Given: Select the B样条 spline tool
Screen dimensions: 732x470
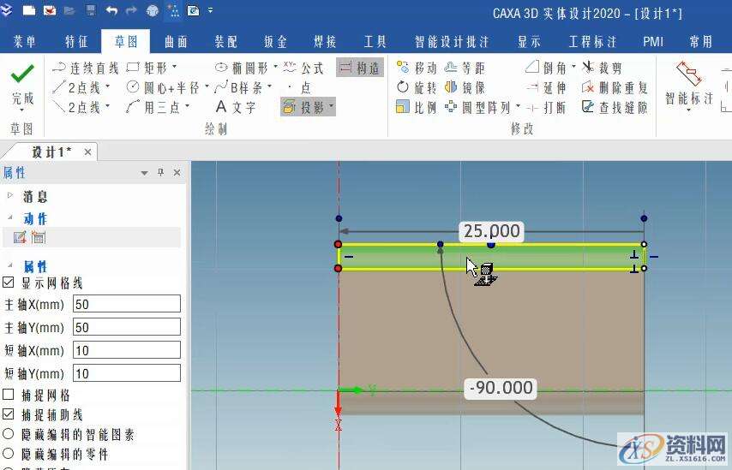Looking at the screenshot, I should 238,87.
